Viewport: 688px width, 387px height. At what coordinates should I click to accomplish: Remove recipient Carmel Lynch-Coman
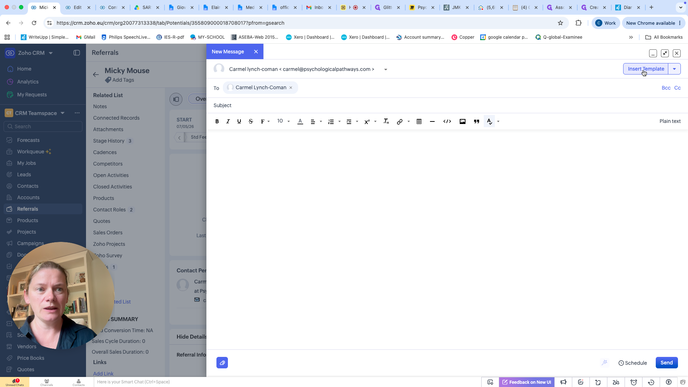(x=291, y=88)
